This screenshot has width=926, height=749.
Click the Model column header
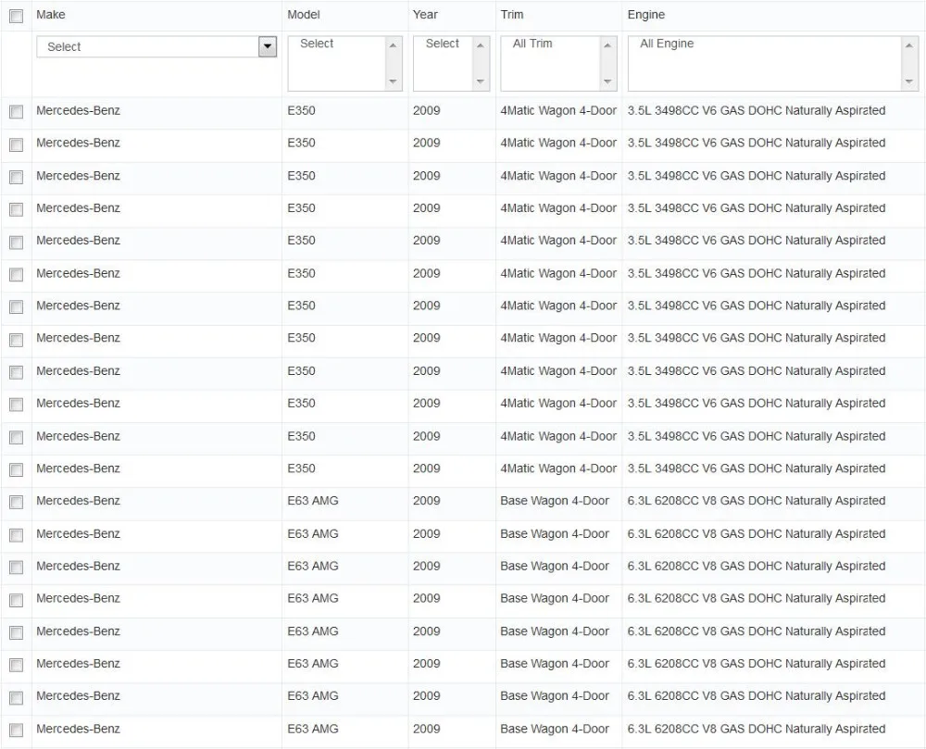click(304, 15)
